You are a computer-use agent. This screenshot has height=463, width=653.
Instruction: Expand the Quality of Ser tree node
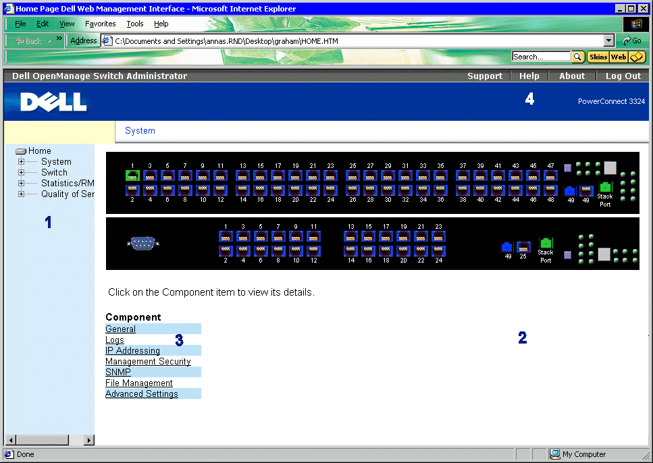pos(21,194)
